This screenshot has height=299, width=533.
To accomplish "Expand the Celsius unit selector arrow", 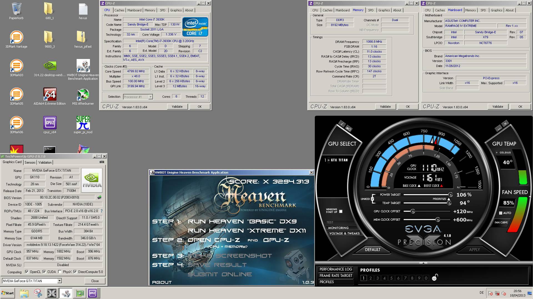I will point(497,153).
